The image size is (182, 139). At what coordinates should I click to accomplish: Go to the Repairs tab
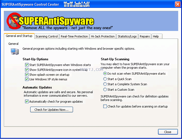[145, 36]
